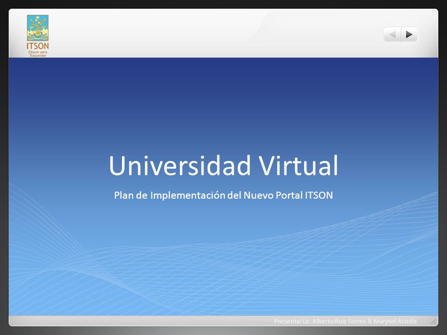Screen dimensions: 447x335
Task: Go back using previous slide arrow
Action: 393,34
